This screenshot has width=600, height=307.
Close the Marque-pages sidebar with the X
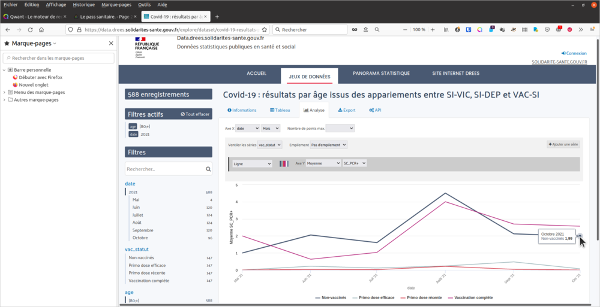(111, 43)
